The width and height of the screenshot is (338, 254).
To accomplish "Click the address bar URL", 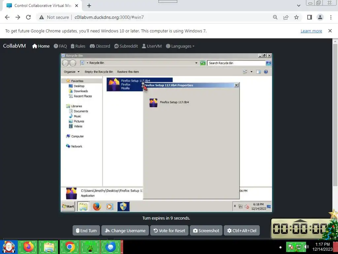I will [x=109, y=17].
